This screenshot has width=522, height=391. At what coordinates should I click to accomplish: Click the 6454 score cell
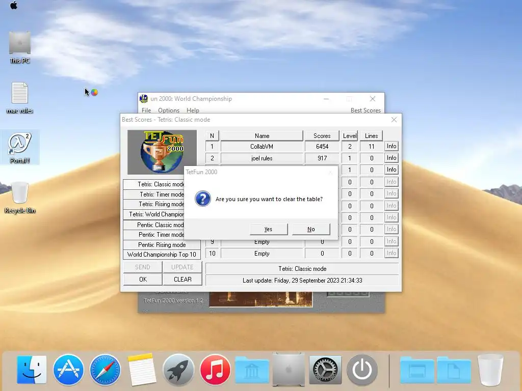pos(322,147)
